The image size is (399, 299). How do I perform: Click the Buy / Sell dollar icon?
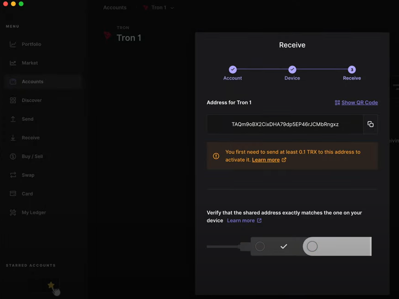coord(13,156)
